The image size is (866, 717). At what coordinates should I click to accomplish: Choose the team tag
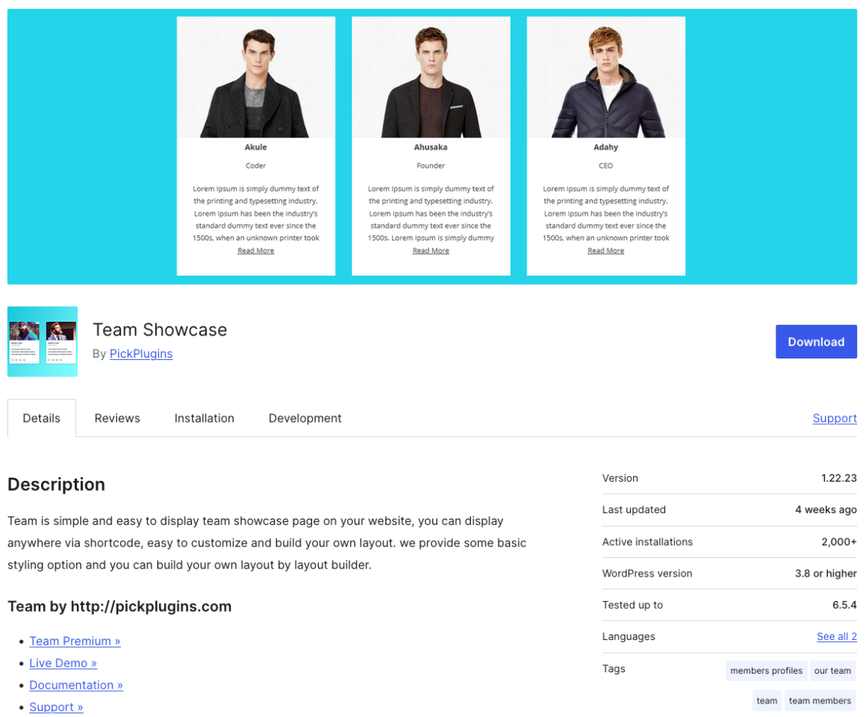(766, 701)
